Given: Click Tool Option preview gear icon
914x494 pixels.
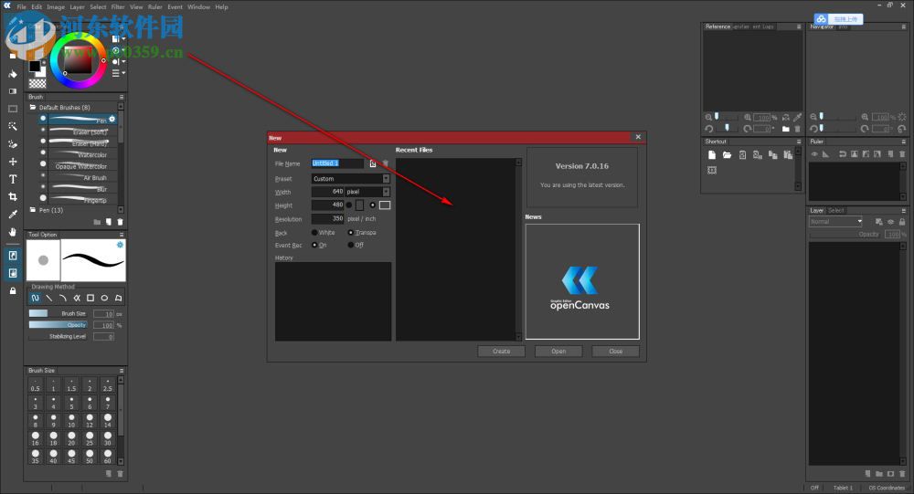Looking at the screenshot, I should coord(120,245).
